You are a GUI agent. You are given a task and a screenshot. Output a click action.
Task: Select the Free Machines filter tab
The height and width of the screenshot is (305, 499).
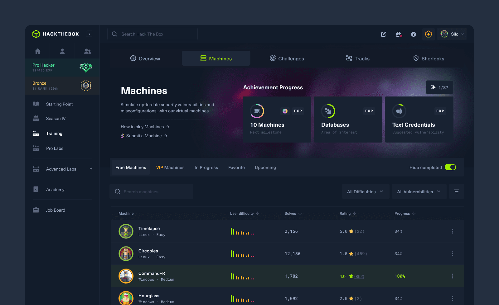point(131,167)
